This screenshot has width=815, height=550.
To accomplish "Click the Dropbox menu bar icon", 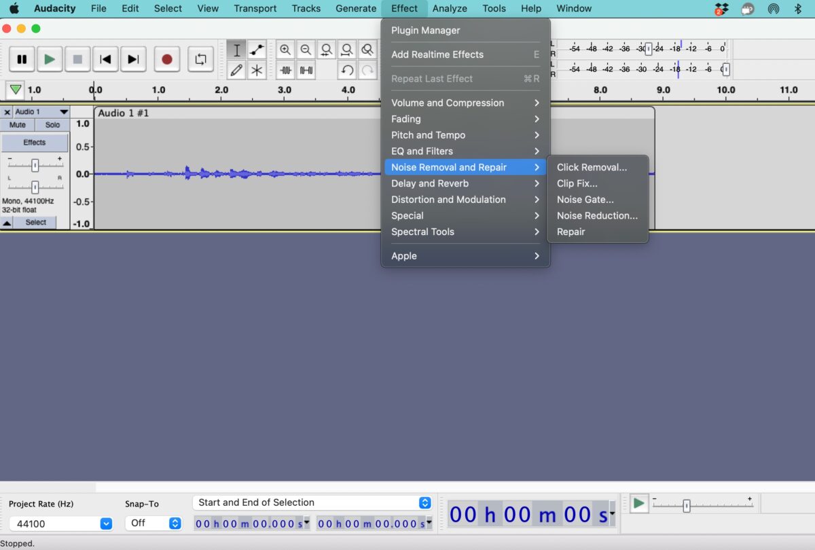I will 721,9.
